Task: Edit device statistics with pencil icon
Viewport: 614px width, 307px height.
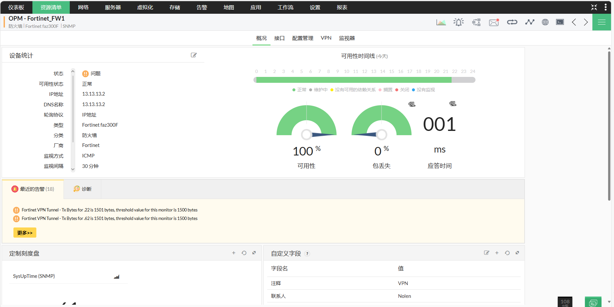Action: (194, 55)
